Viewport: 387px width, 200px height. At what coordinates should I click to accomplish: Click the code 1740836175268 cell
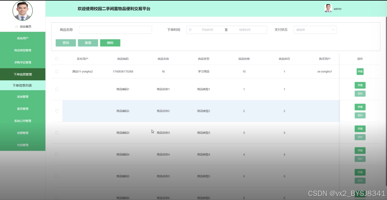click(x=123, y=71)
